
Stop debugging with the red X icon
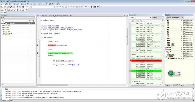pos(27,10)
